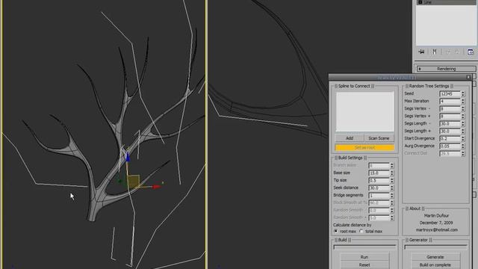Click the Seek distance spinner arrows

pos(392,188)
